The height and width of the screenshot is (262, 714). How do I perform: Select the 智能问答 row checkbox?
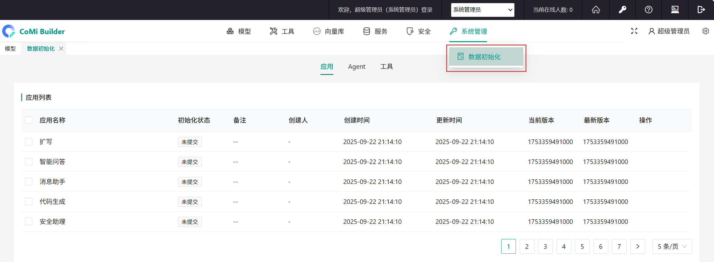pos(29,162)
